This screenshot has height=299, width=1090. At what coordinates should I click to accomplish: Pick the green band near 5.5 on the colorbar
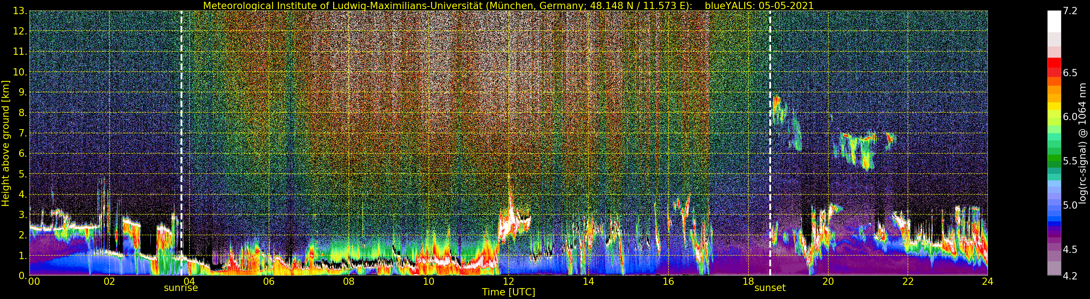pos(1054,161)
